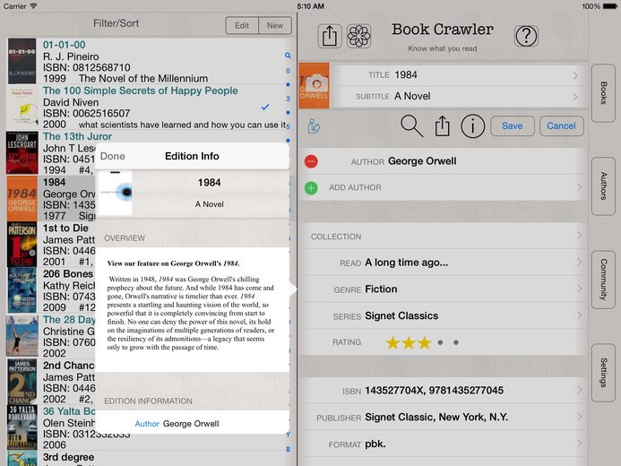Open the Series Signet Classics chevron

[x=580, y=315]
